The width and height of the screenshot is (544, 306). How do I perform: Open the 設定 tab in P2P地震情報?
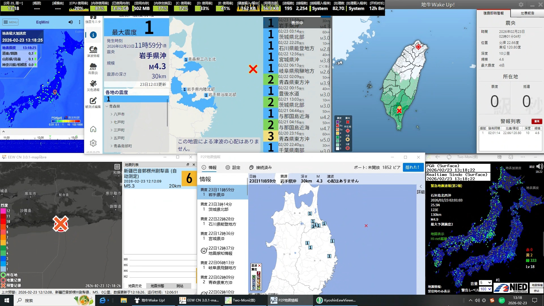pos(233,167)
